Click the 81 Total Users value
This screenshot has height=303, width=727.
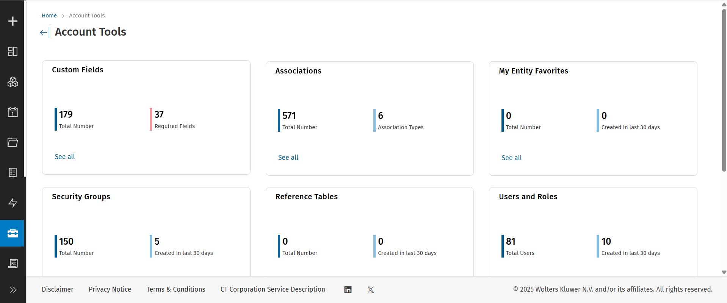pyautogui.click(x=511, y=241)
